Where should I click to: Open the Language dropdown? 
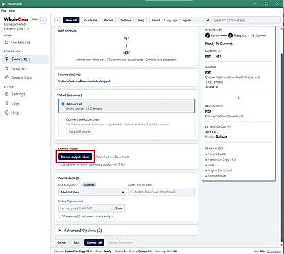194,20
